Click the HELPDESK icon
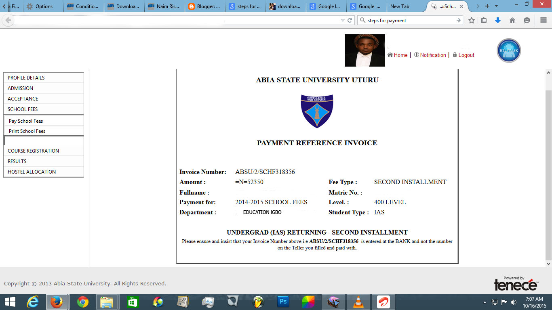Screen dimensions: 552x310 point(508,50)
